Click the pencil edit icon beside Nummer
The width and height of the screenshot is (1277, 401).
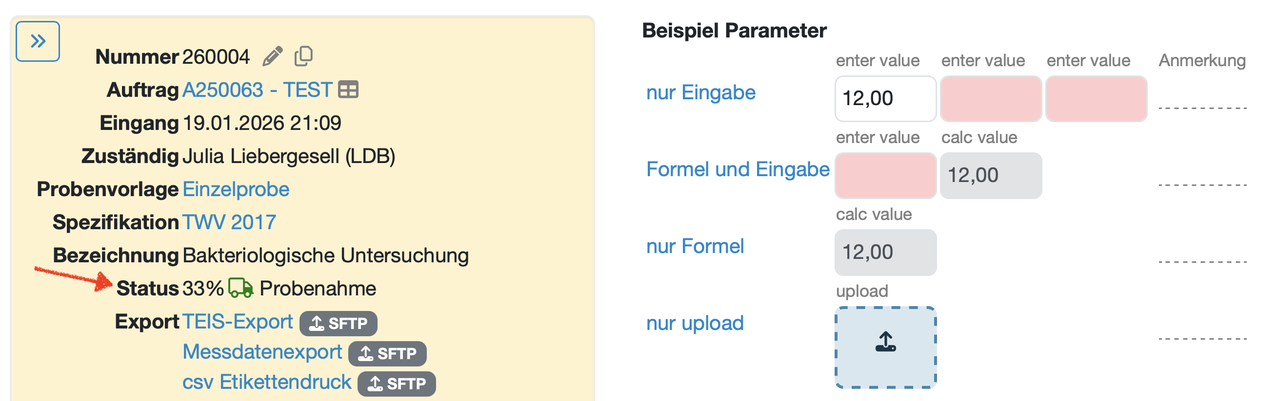(272, 56)
